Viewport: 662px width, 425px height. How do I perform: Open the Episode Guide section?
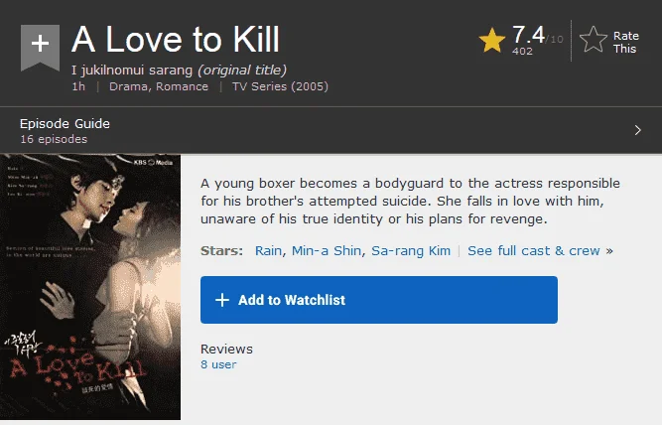click(x=65, y=123)
